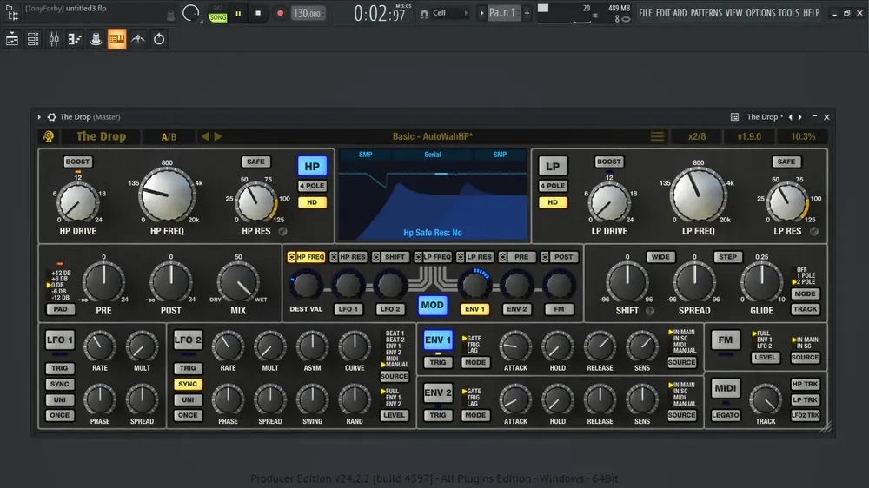Open the PATTERNS menu
The width and height of the screenshot is (869, 488).
pyautogui.click(x=706, y=13)
